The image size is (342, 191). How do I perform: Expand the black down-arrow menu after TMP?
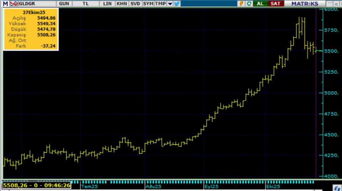[170, 4]
